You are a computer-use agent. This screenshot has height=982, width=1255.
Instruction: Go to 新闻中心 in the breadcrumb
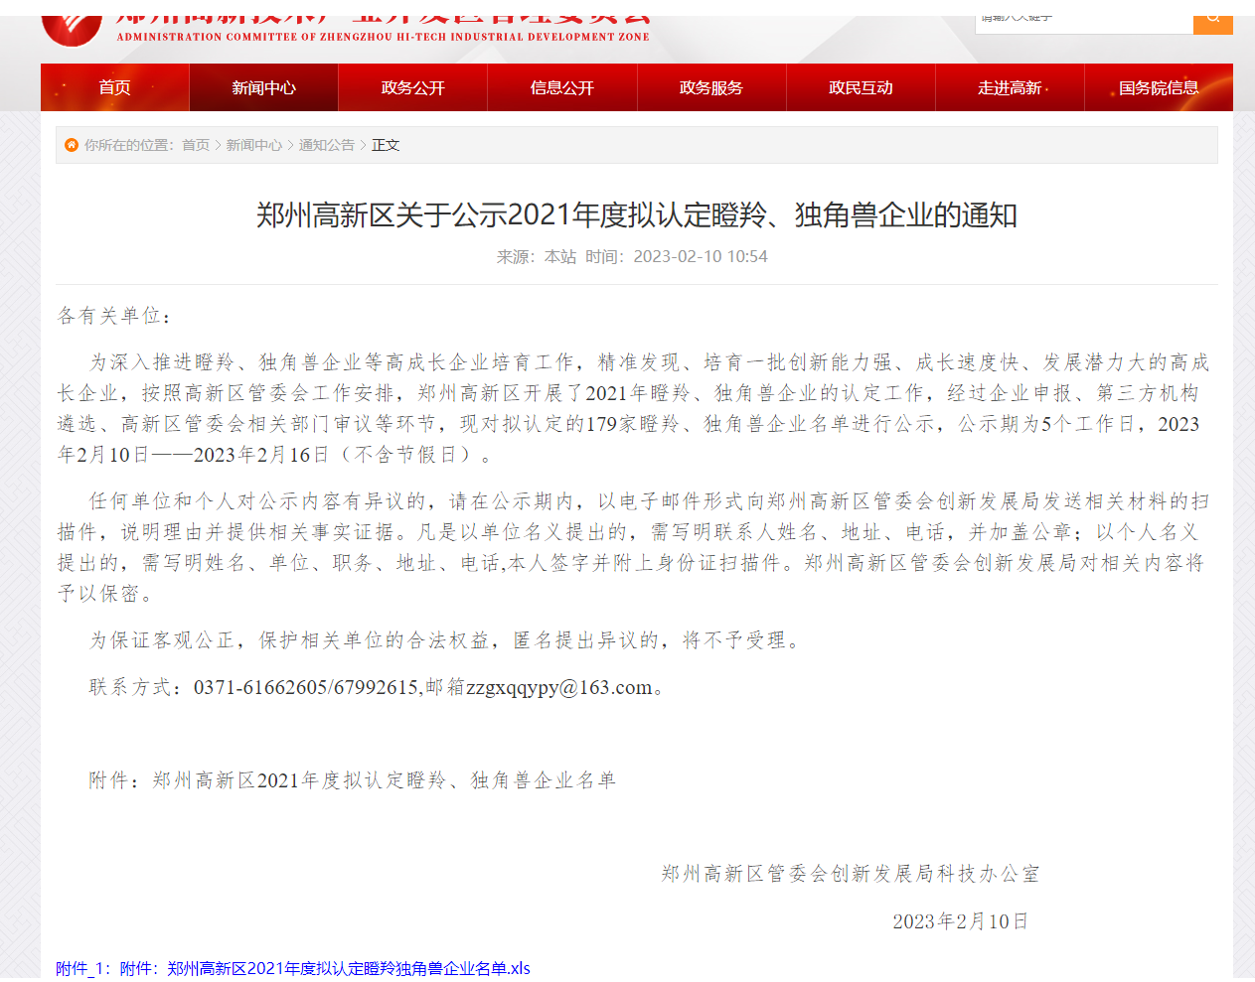click(x=254, y=145)
